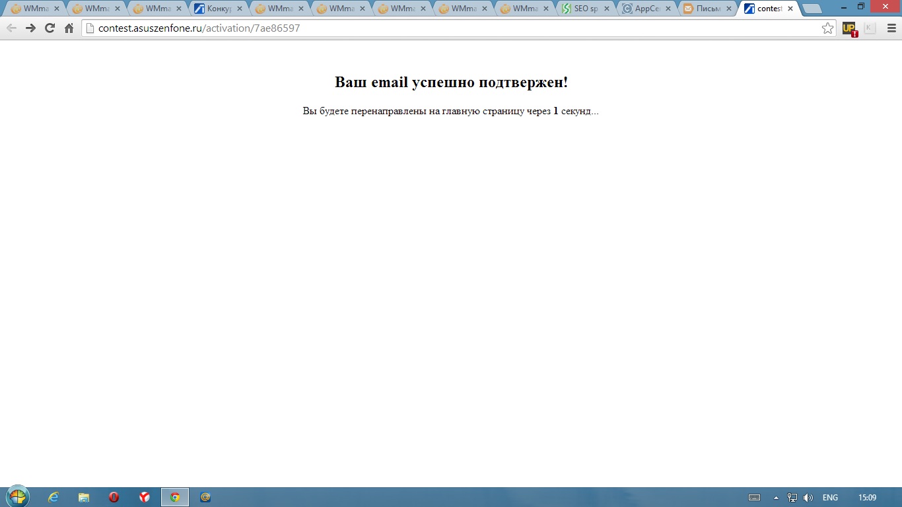Viewport: 902px width, 507px height.
Task: Open the Windows Start orb
Action: click(18, 496)
